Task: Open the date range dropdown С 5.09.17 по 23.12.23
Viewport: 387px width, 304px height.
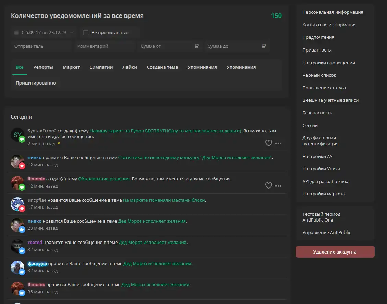Action: 44,32
